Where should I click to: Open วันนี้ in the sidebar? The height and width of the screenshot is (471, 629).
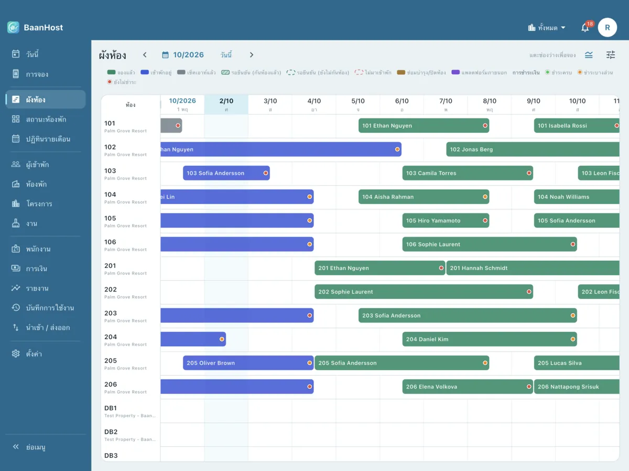(46, 54)
